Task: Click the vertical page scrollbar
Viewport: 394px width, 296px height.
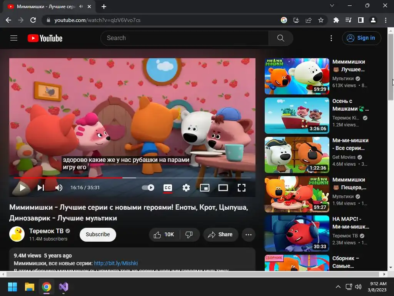Action: pyautogui.click(x=391, y=66)
